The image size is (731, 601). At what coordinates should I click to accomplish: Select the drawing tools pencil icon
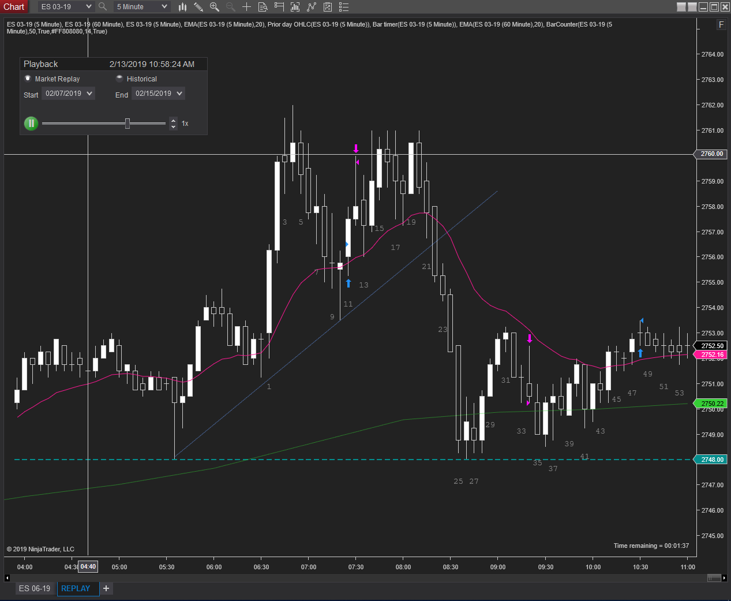(x=198, y=7)
